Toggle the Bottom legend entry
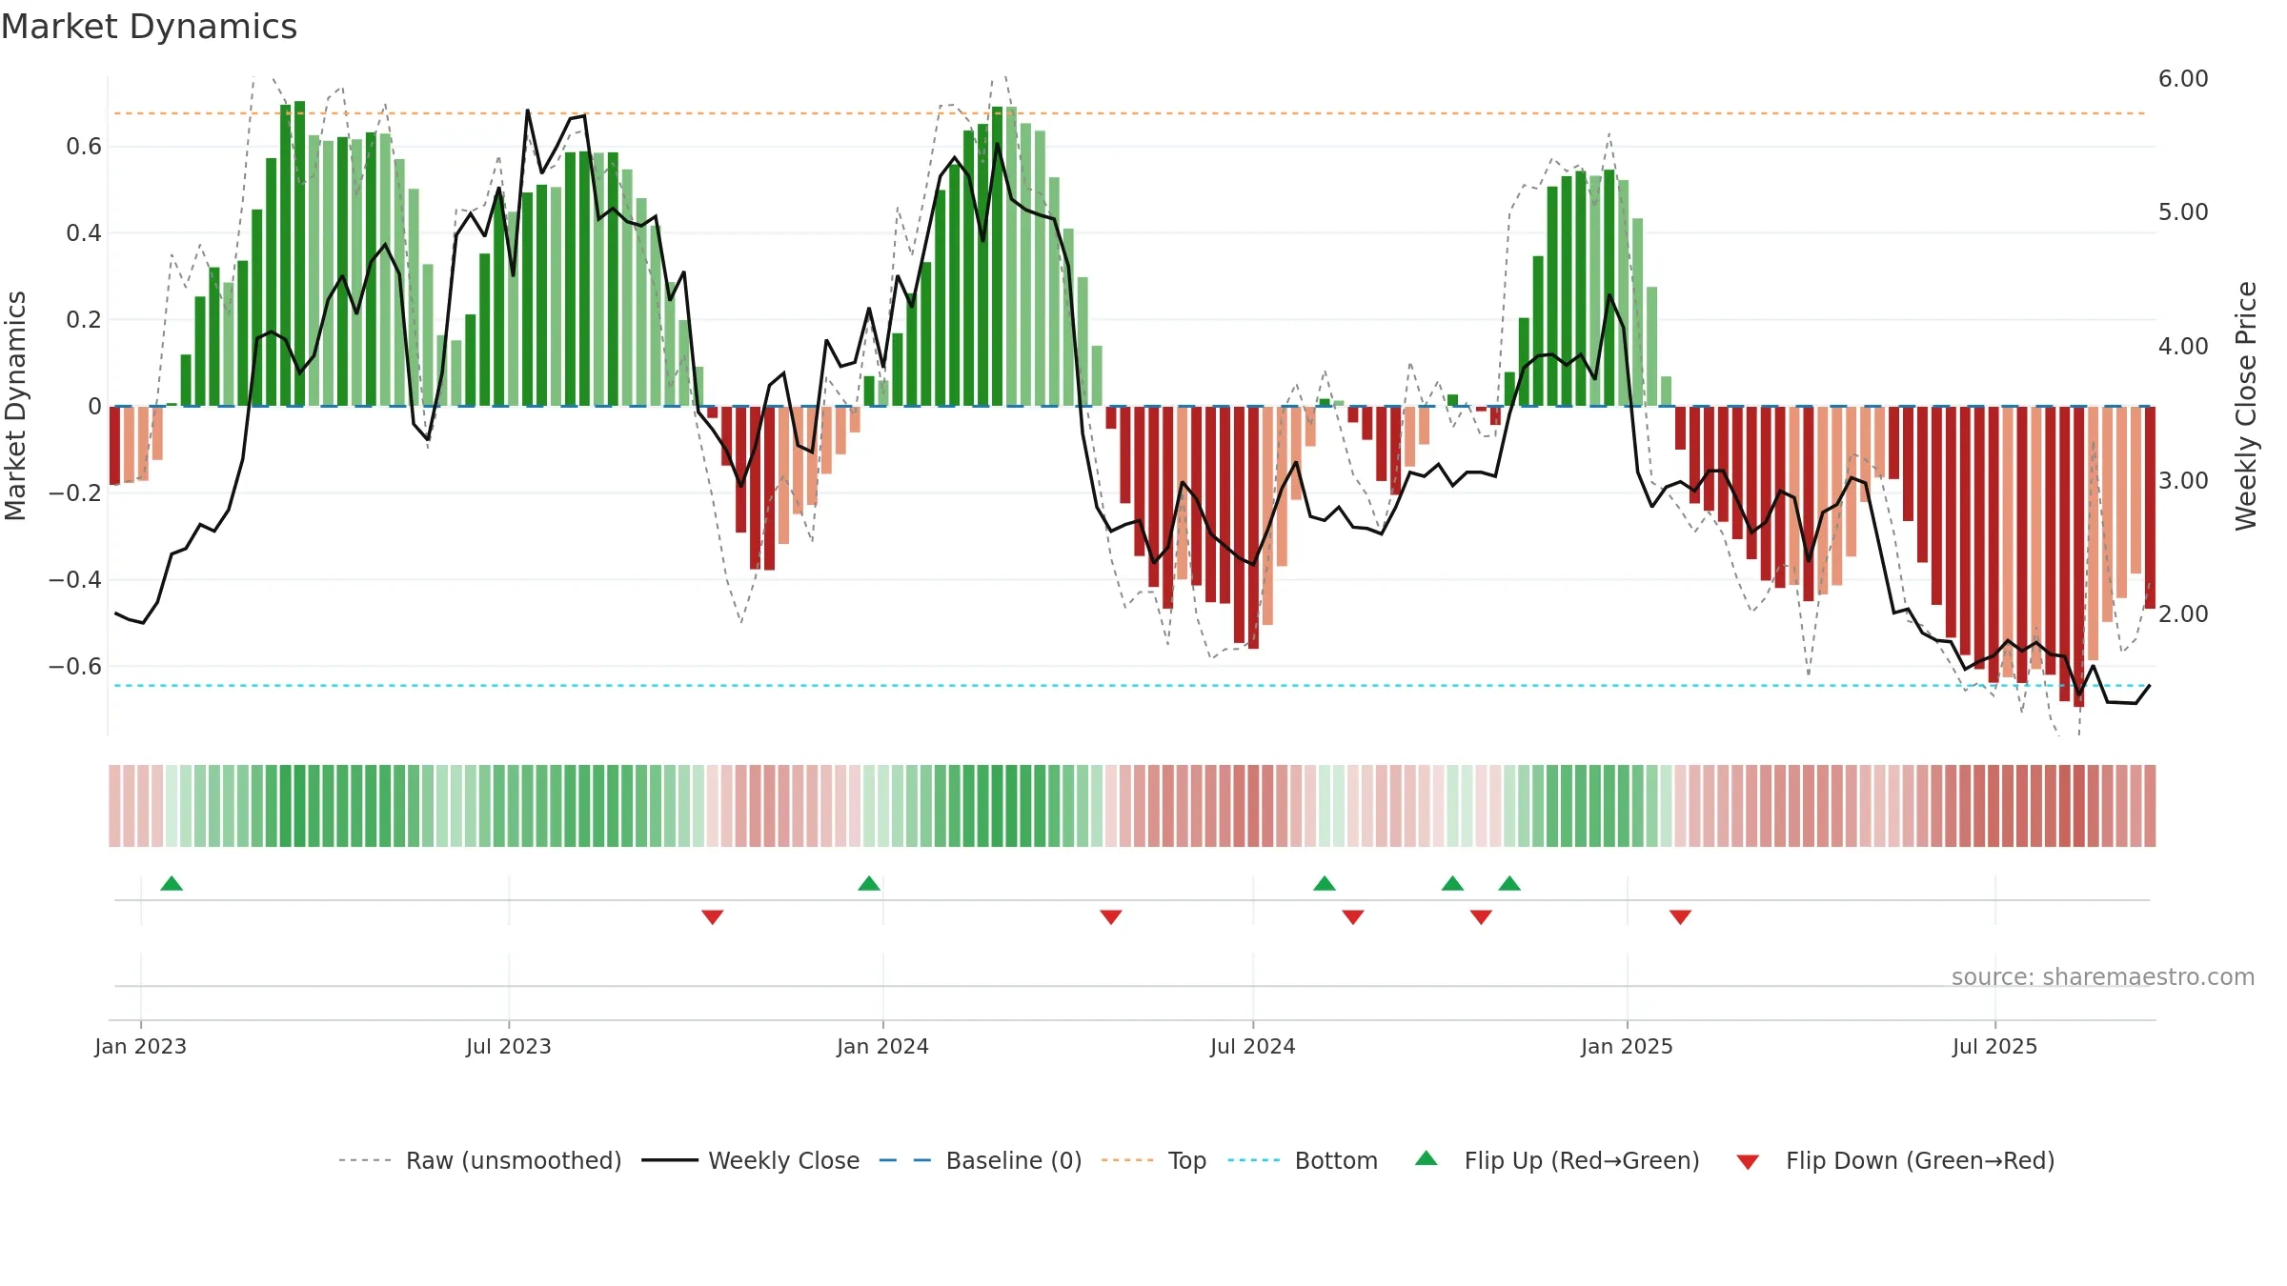The height and width of the screenshot is (1286, 2287). 1303,1160
